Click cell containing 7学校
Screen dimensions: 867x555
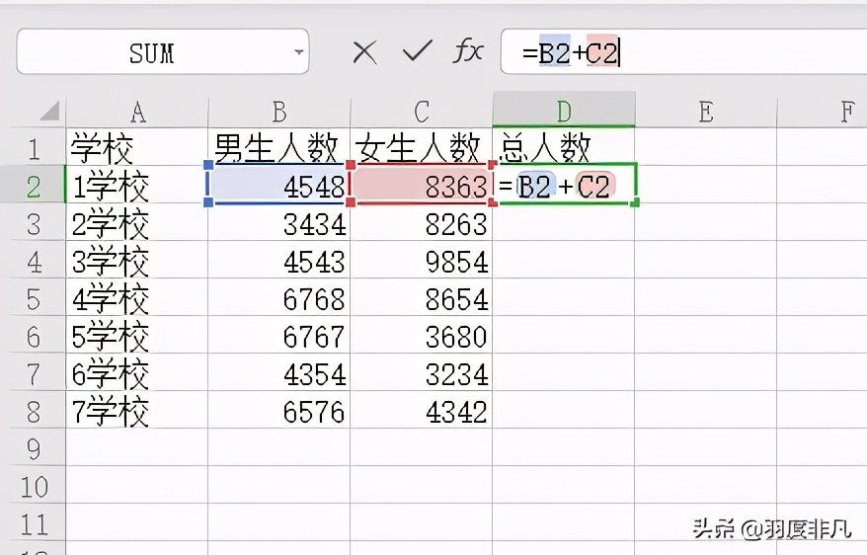click(137, 411)
